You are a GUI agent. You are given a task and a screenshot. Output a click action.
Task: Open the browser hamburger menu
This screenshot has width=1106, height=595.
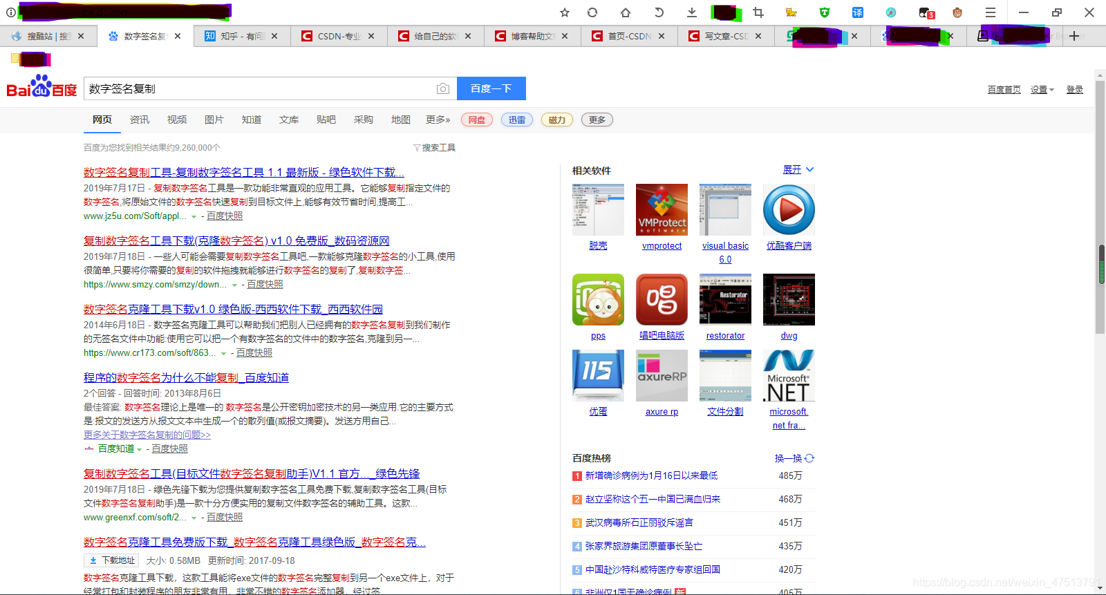click(x=991, y=12)
